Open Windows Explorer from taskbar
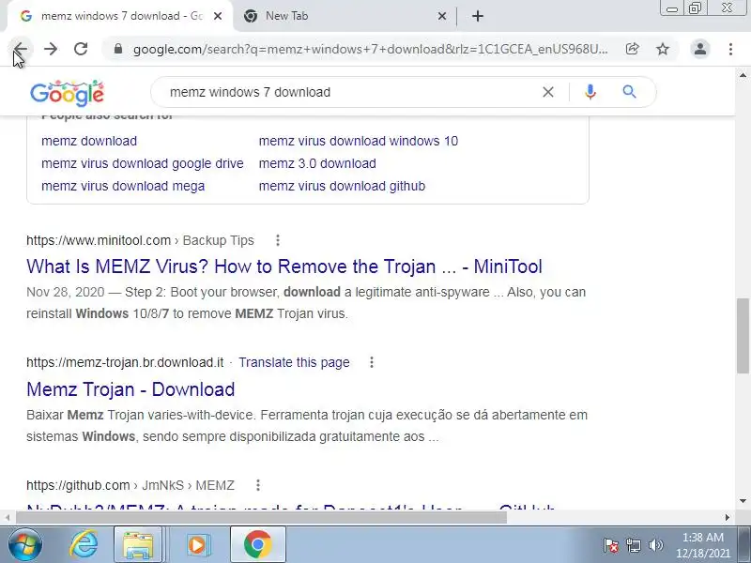 [x=138, y=545]
